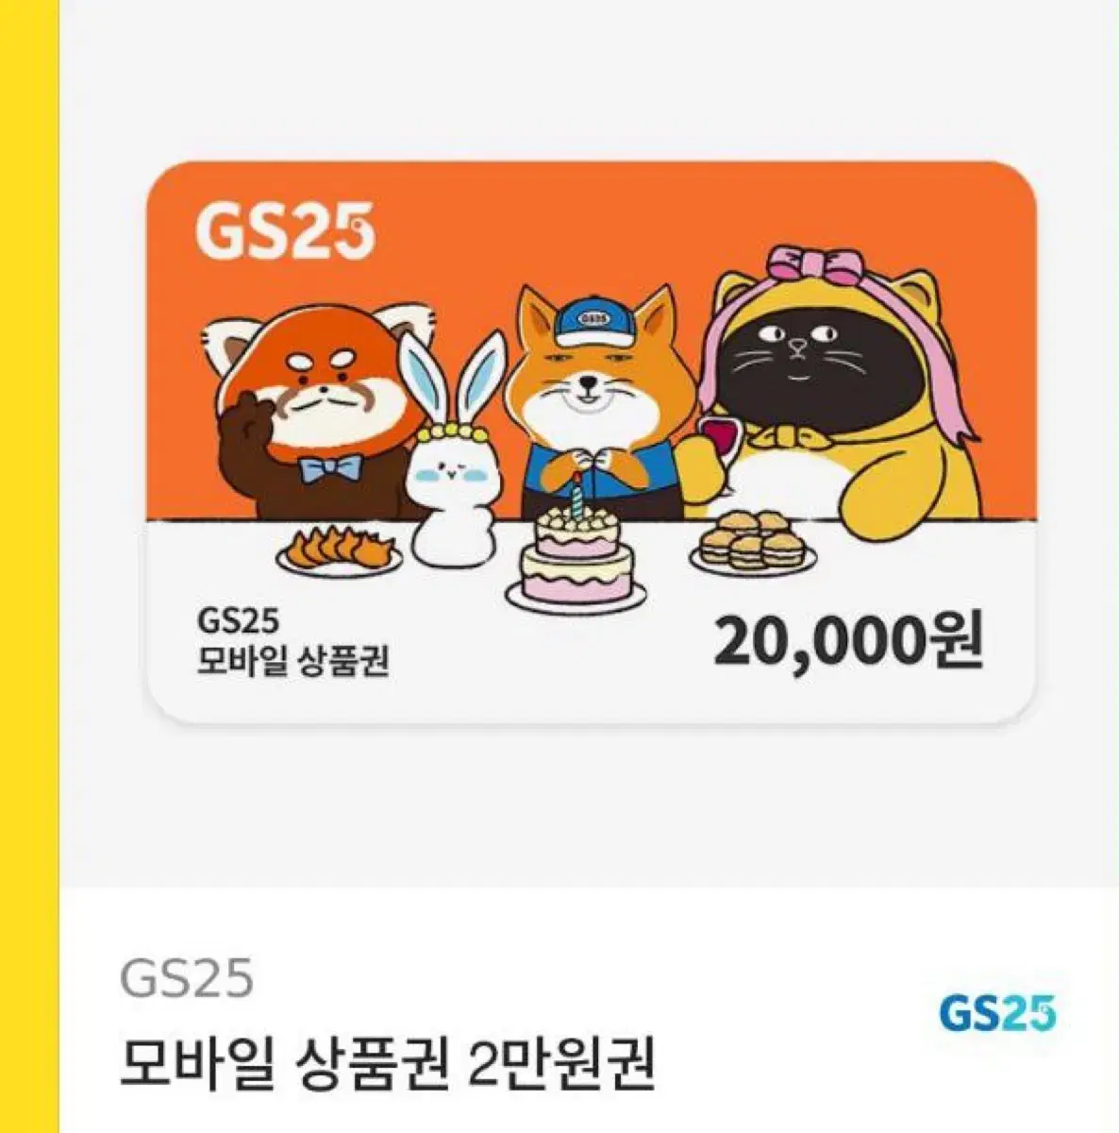Click the blue GS25 brand logo at bottom right

click(x=997, y=1014)
